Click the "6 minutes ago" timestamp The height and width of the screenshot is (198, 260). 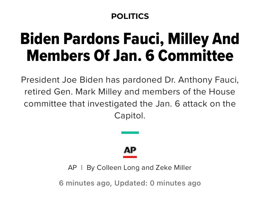tap(85, 183)
